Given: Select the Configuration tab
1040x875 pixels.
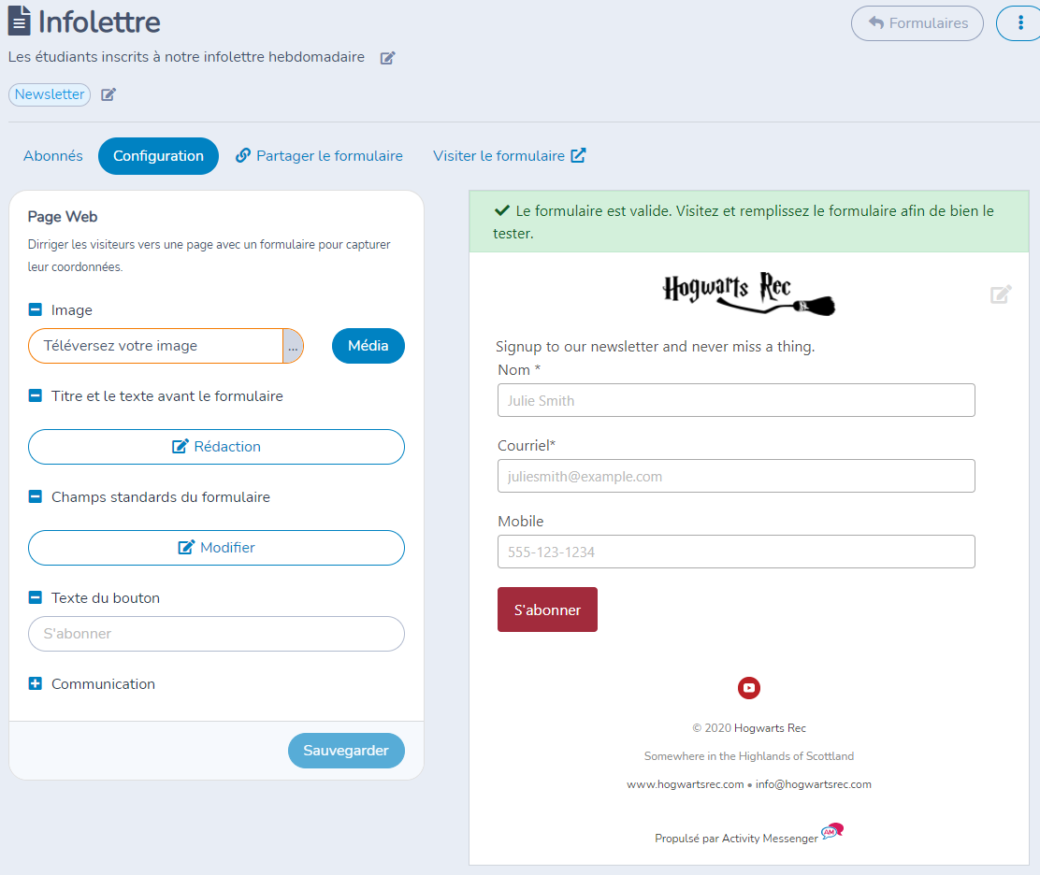Looking at the screenshot, I should (x=158, y=156).
